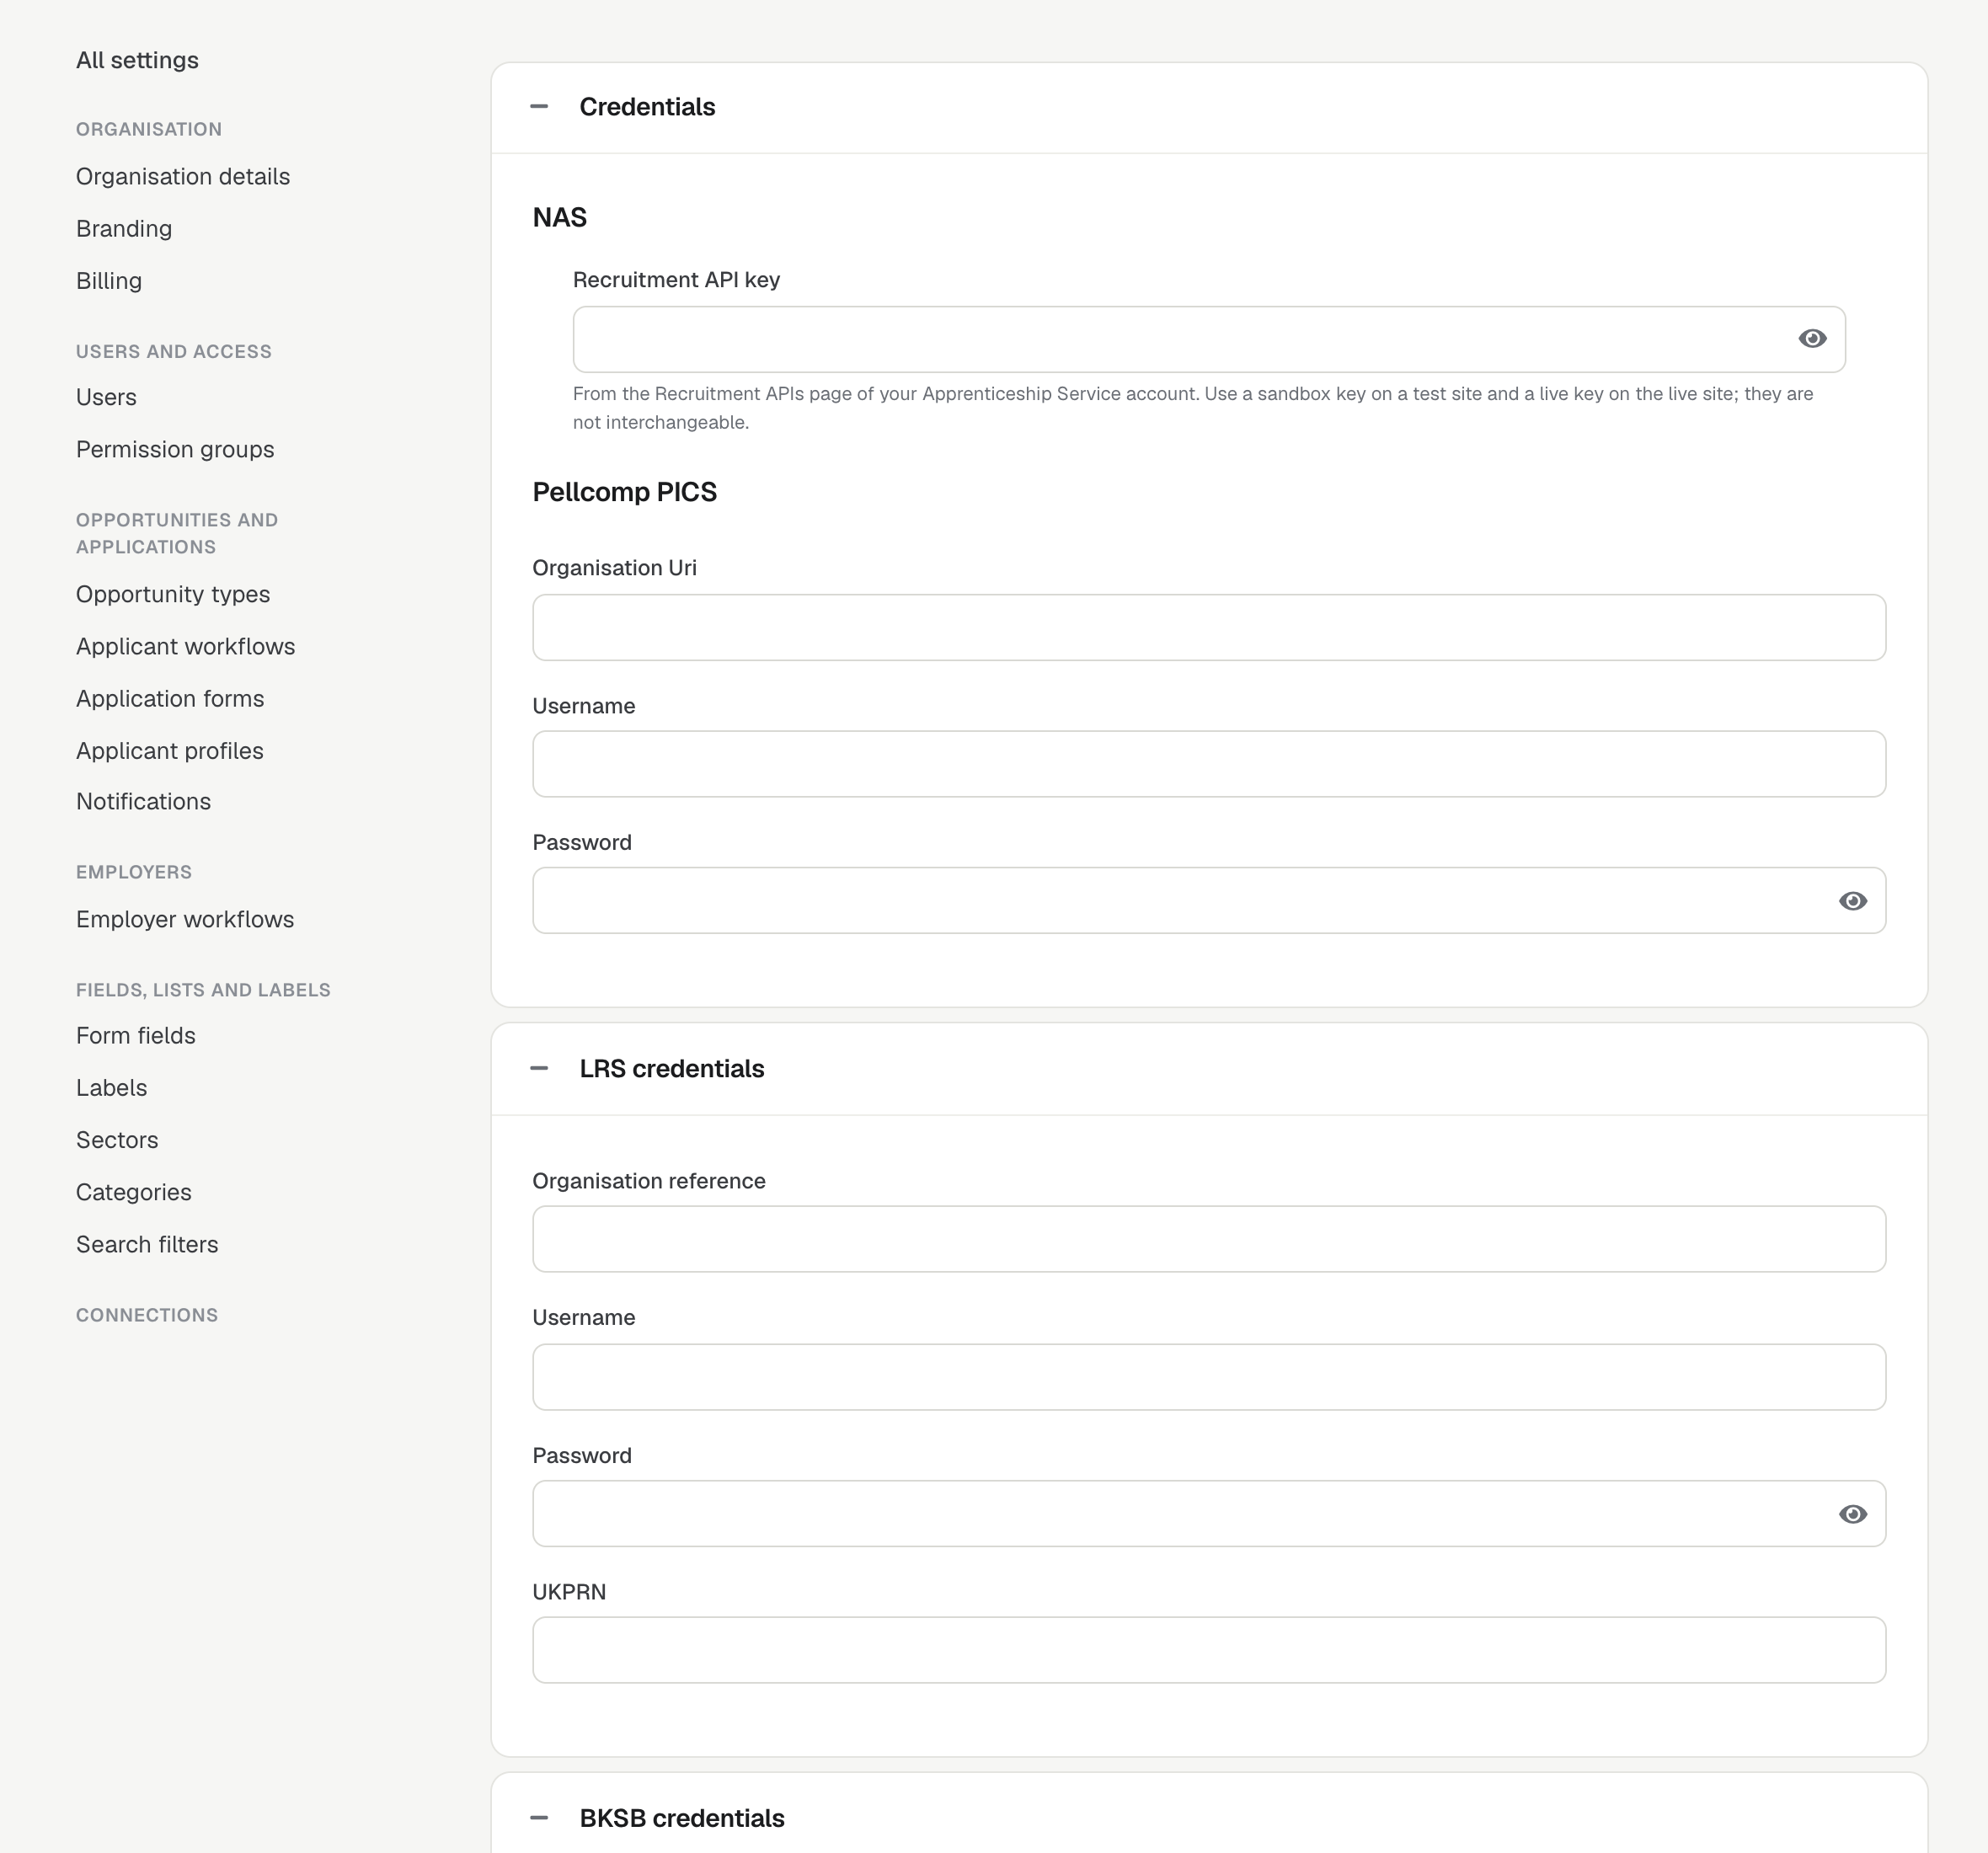The height and width of the screenshot is (1853, 1988).
Task: Focus the UKPRN input field
Action: point(1208,1650)
